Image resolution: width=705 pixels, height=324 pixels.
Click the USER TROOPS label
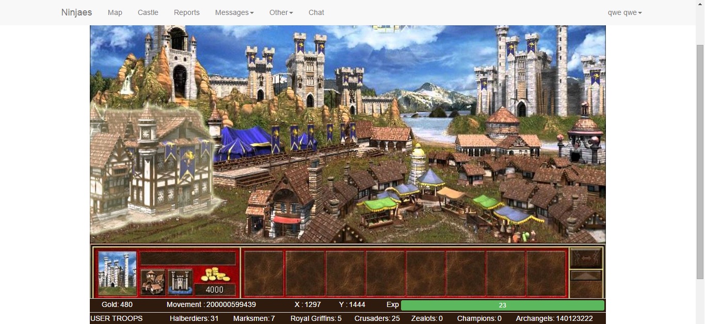point(117,319)
